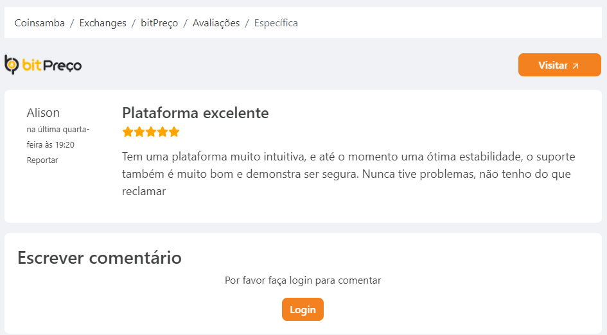
Task: Go to Exchanges breadcrumb
Action: coord(103,23)
